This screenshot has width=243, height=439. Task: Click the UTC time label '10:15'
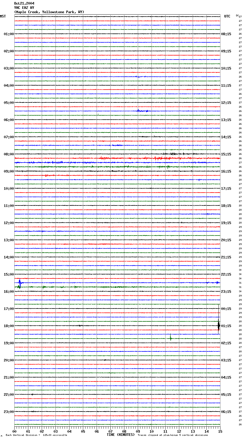click(226, 68)
